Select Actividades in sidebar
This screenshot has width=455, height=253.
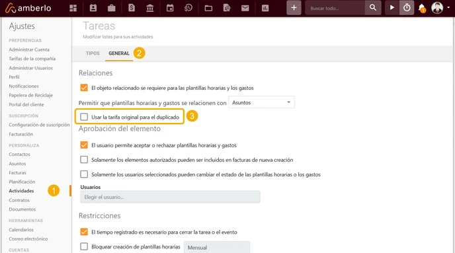pyautogui.click(x=21, y=191)
